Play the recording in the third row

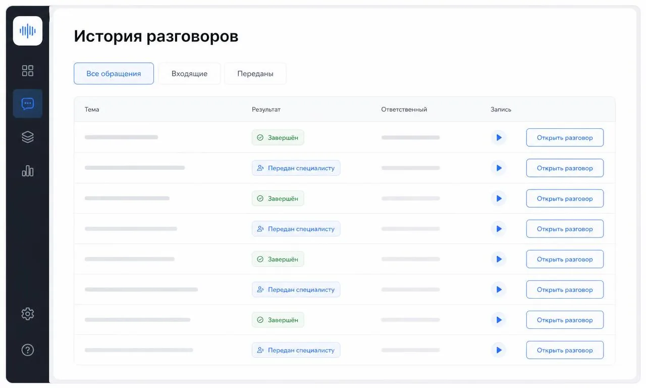499,198
